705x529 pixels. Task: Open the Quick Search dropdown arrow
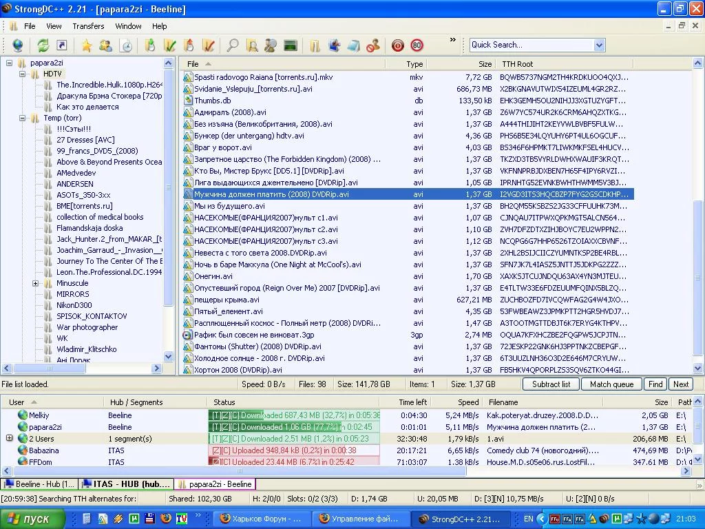598,45
